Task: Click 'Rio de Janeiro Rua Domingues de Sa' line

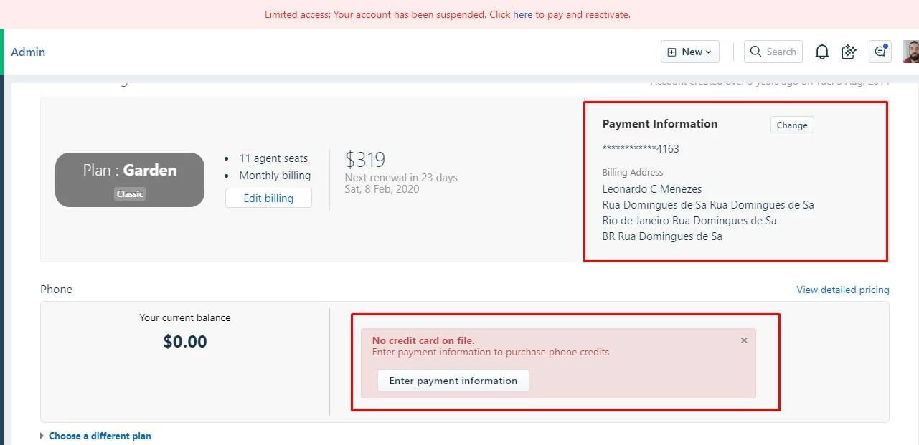Action: click(689, 221)
